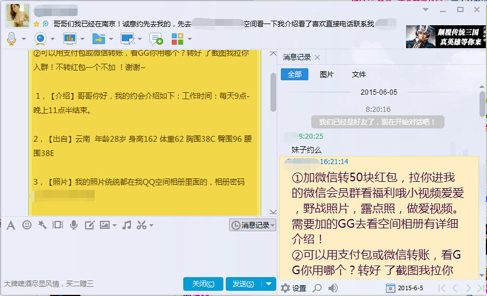Click the 16:21:14 message timestamp
487x296 pixels.
[334, 162]
